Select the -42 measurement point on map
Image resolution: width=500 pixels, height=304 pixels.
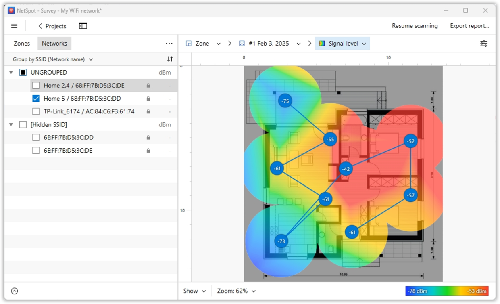click(346, 169)
